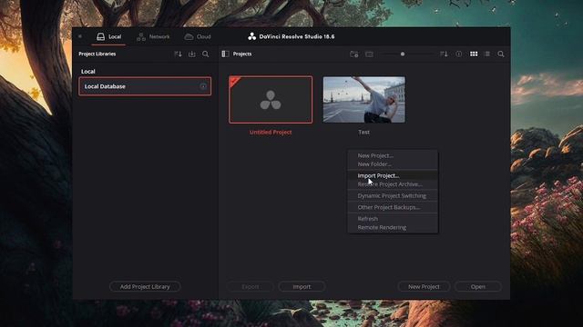Click the restore project library icon

click(x=192, y=54)
